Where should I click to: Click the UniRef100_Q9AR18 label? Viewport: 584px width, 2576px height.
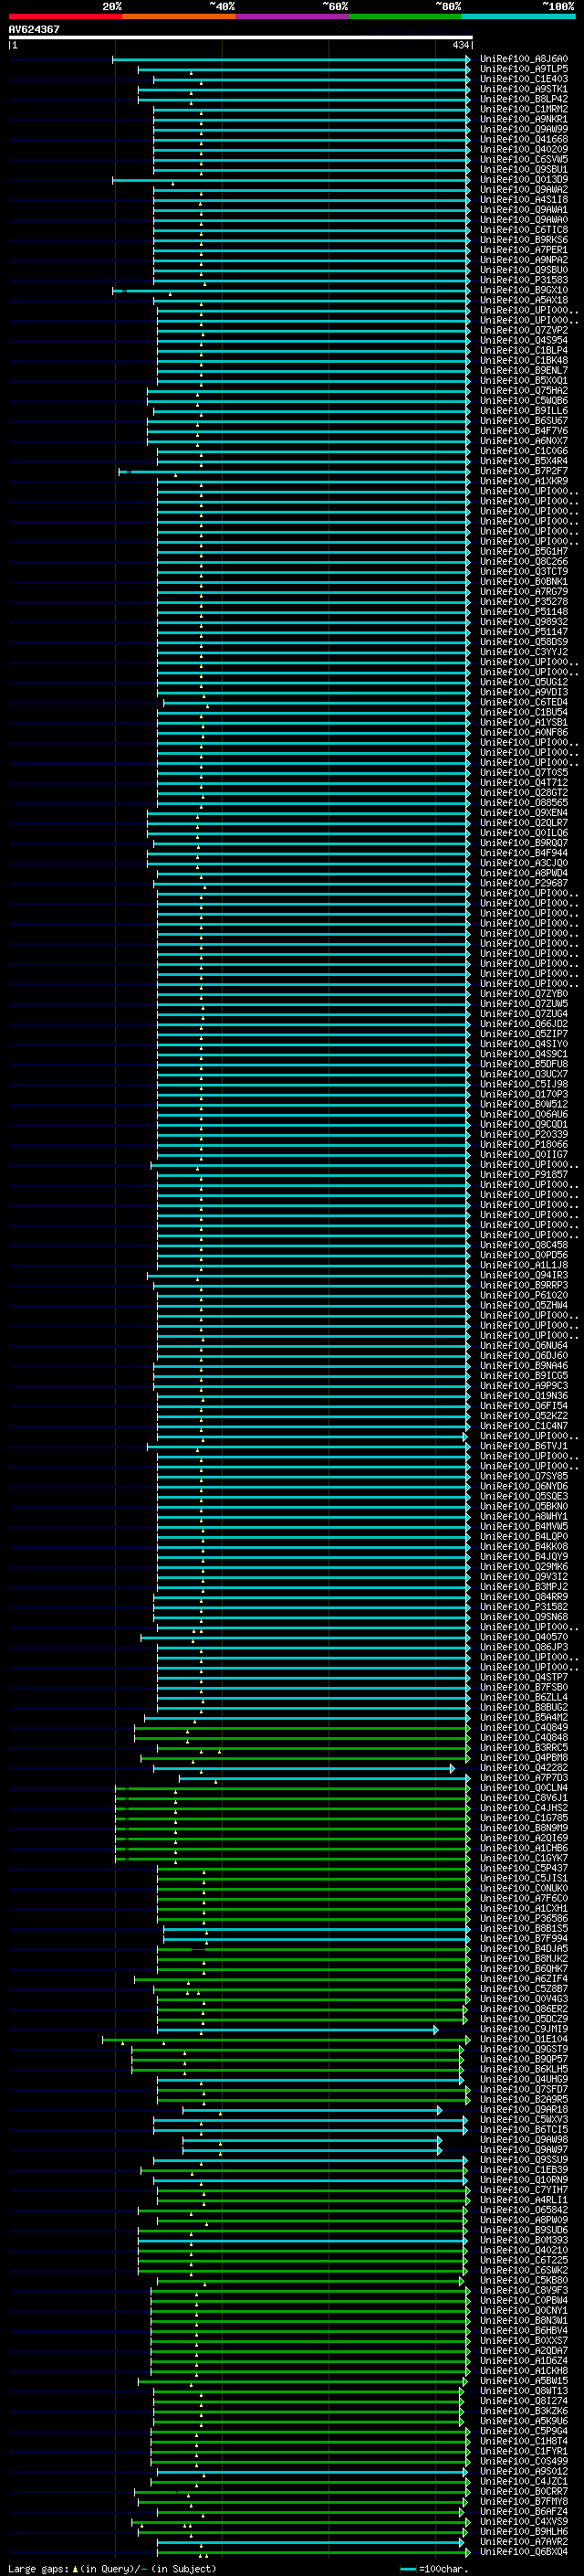tap(523, 2109)
